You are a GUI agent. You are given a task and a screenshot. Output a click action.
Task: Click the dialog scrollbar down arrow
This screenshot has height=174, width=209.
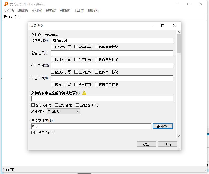(179, 136)
